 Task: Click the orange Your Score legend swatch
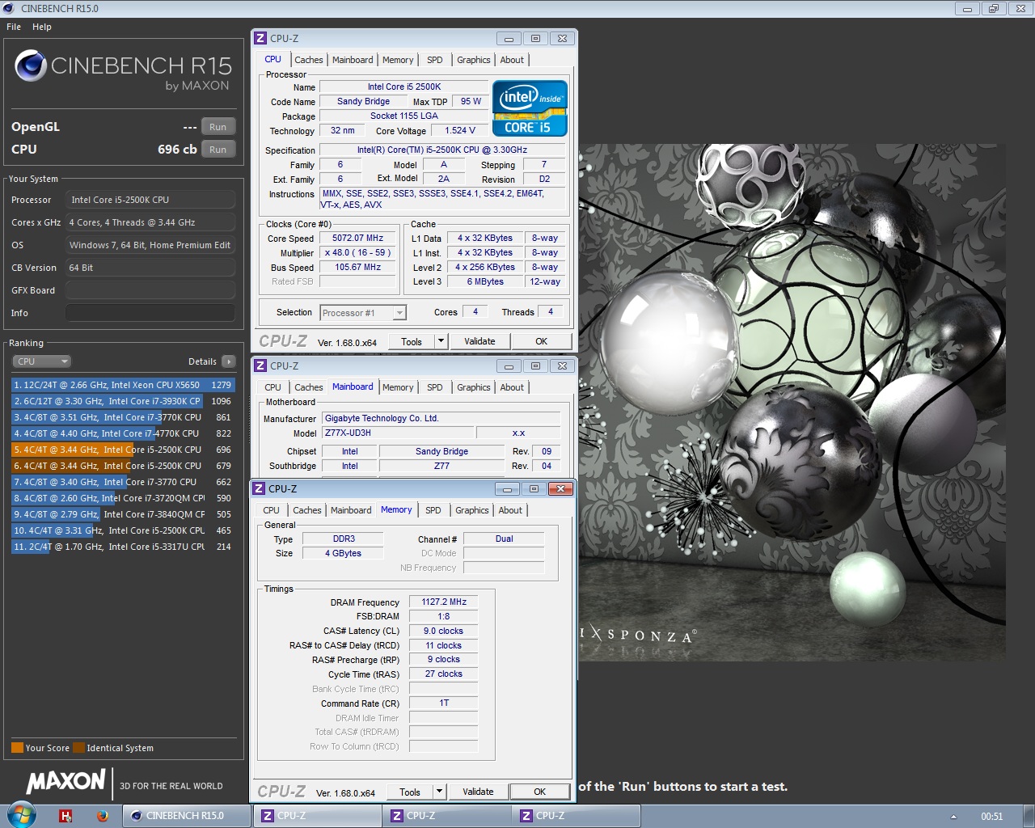pyautogui.click(x=17, y=748)
